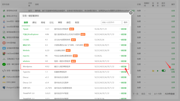Click the search condition input field

click(111, 22)
